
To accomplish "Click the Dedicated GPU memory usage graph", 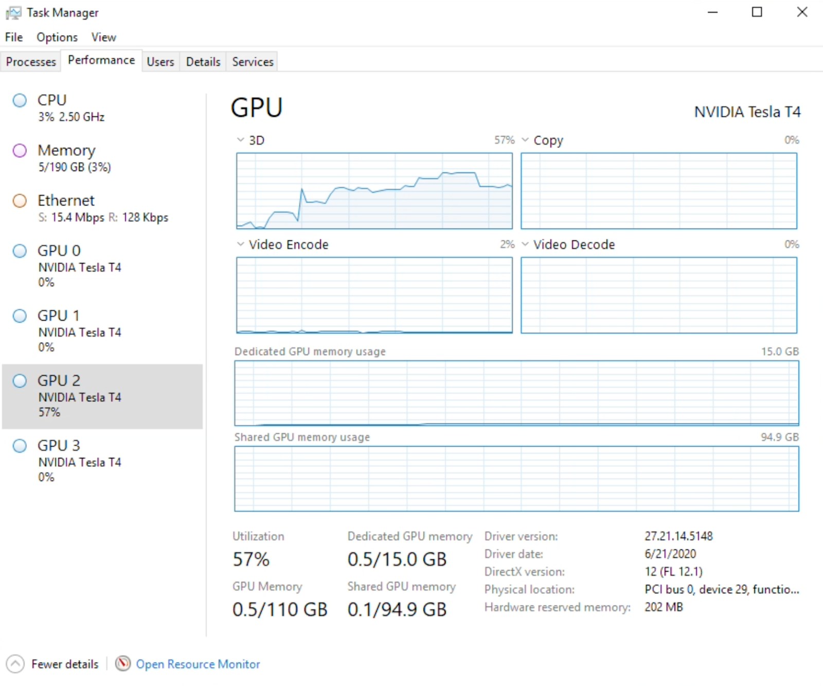I will [x=516, y=393].
